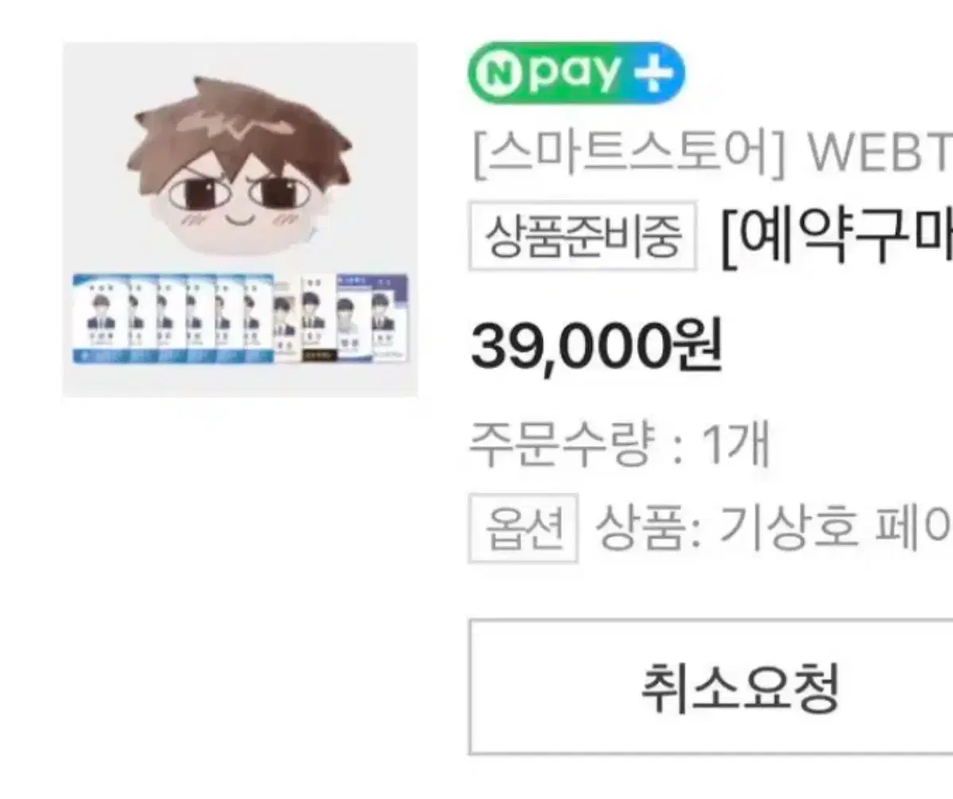Click the 옵션 option tag

point(523,529)
